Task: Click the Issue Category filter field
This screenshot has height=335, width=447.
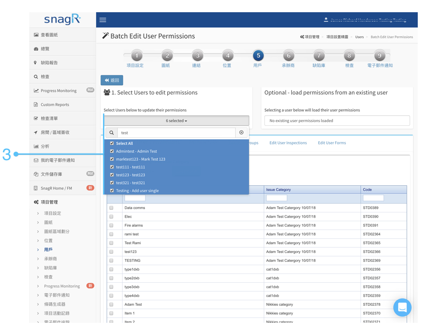Action: pos(276,198)
